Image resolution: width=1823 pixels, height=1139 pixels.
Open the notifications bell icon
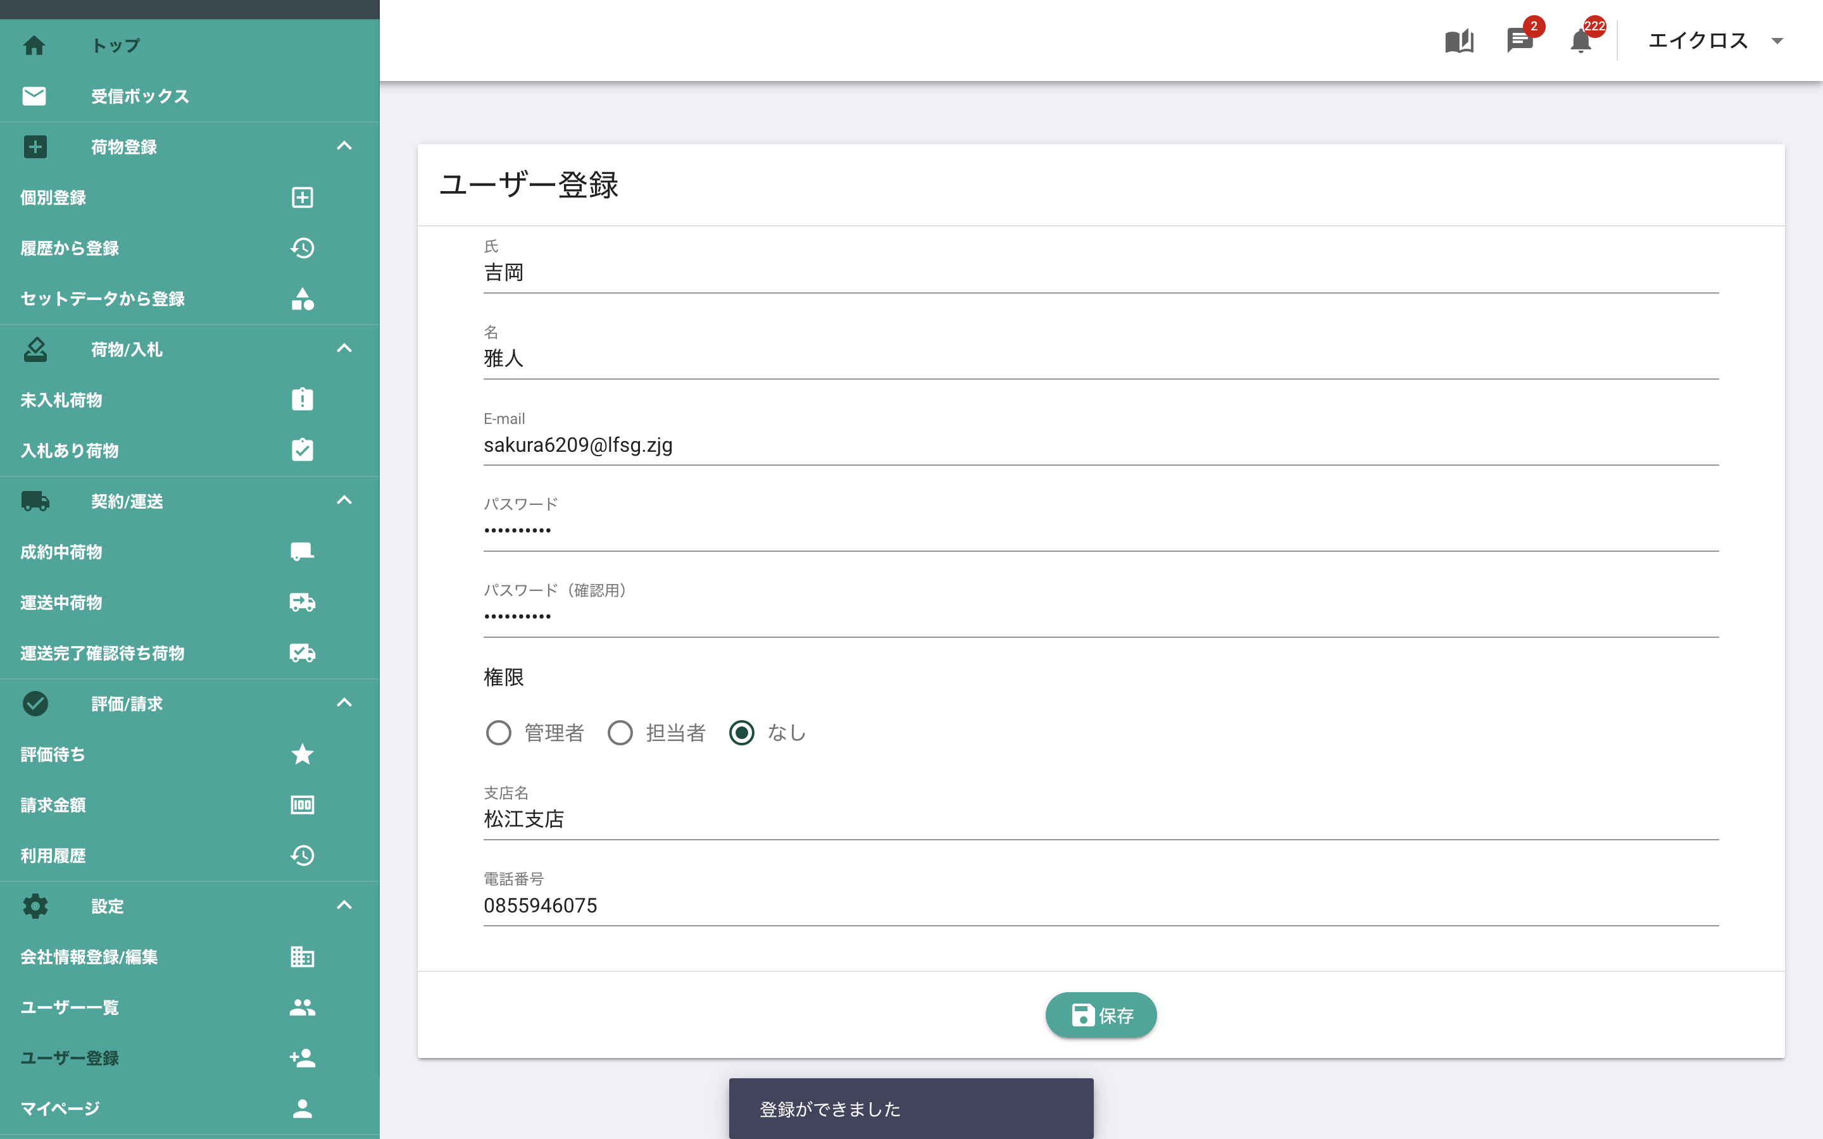click(1581, 40)
